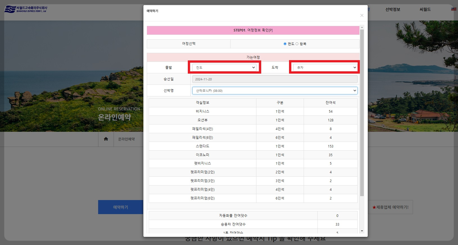458x245 pixels.
Task: Click the blue 예약하기 button
Action: [x=121, y=207]
